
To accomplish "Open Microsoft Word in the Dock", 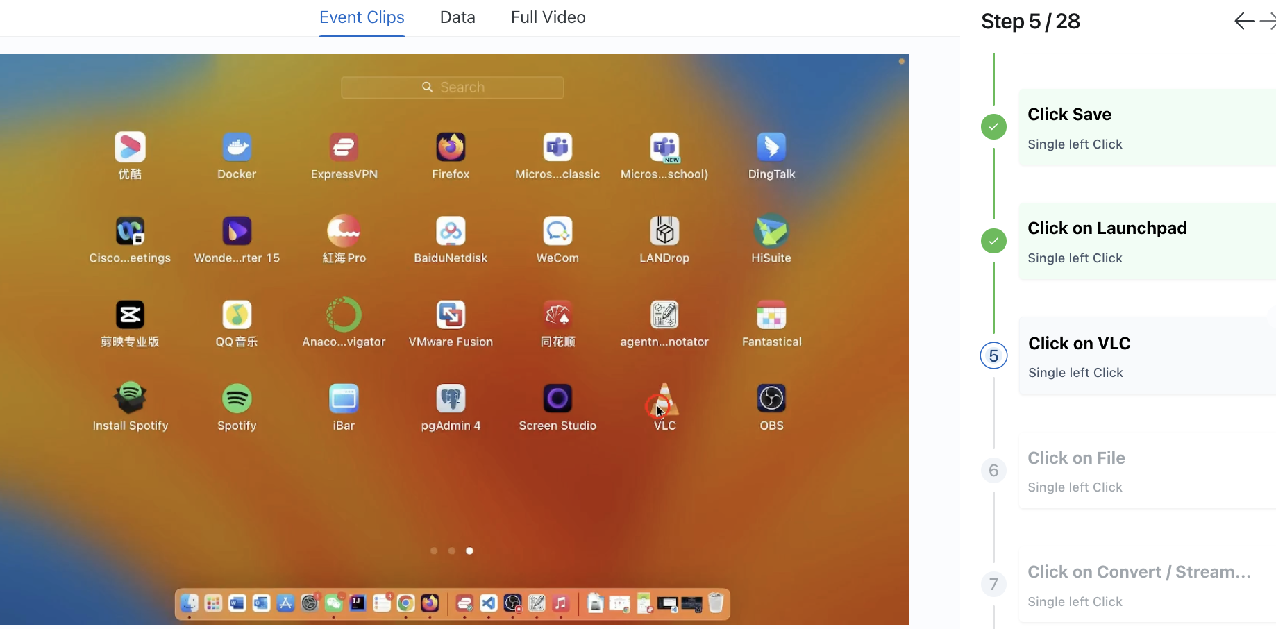I will [x=237, y=603].
